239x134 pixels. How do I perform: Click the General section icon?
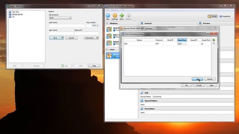point(142,23)
